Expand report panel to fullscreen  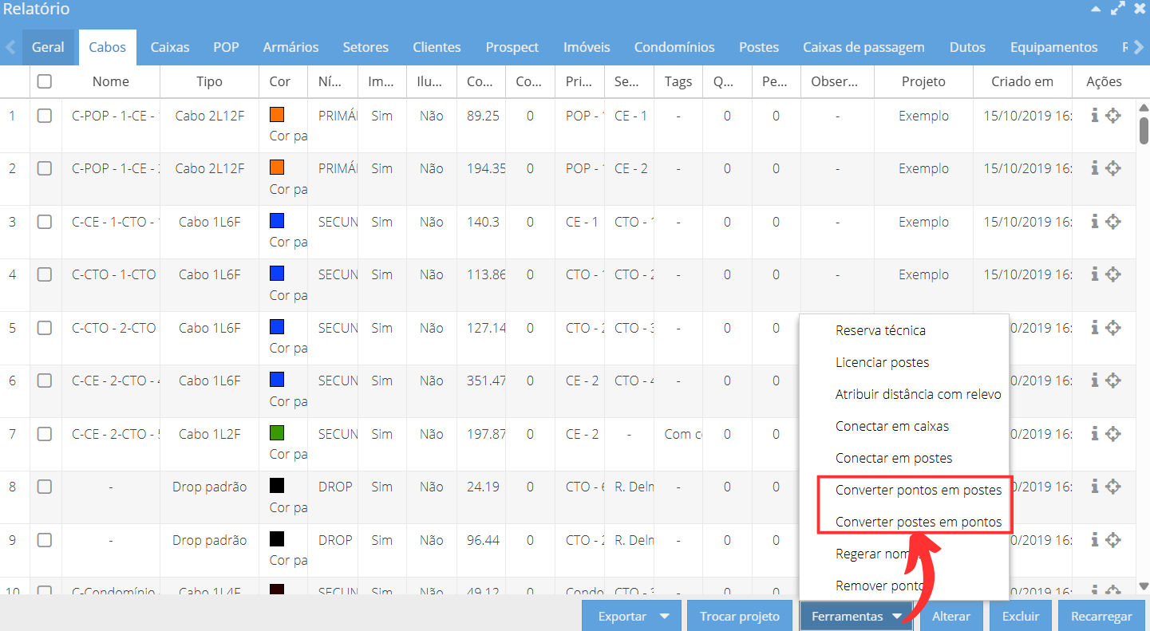point(1117,9)
